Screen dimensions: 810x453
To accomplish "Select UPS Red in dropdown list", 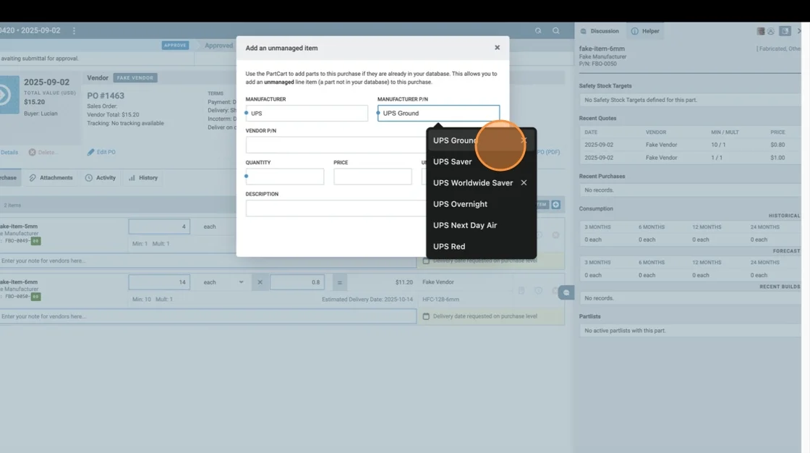I will (x=449, y=247).
